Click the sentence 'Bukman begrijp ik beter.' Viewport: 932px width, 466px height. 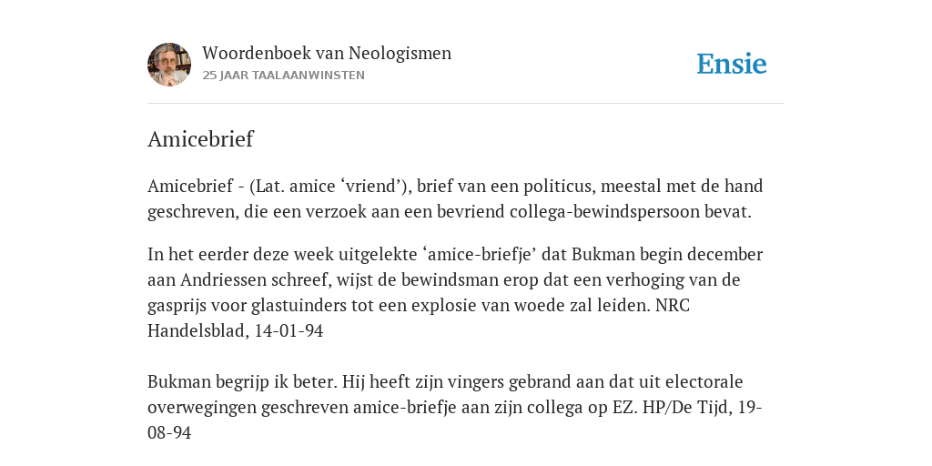242,381
